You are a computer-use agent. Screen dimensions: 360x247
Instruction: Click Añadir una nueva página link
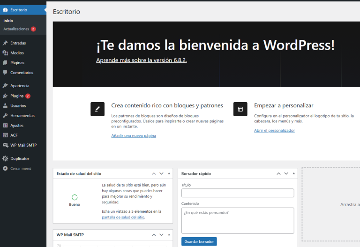tap(134, 135)
